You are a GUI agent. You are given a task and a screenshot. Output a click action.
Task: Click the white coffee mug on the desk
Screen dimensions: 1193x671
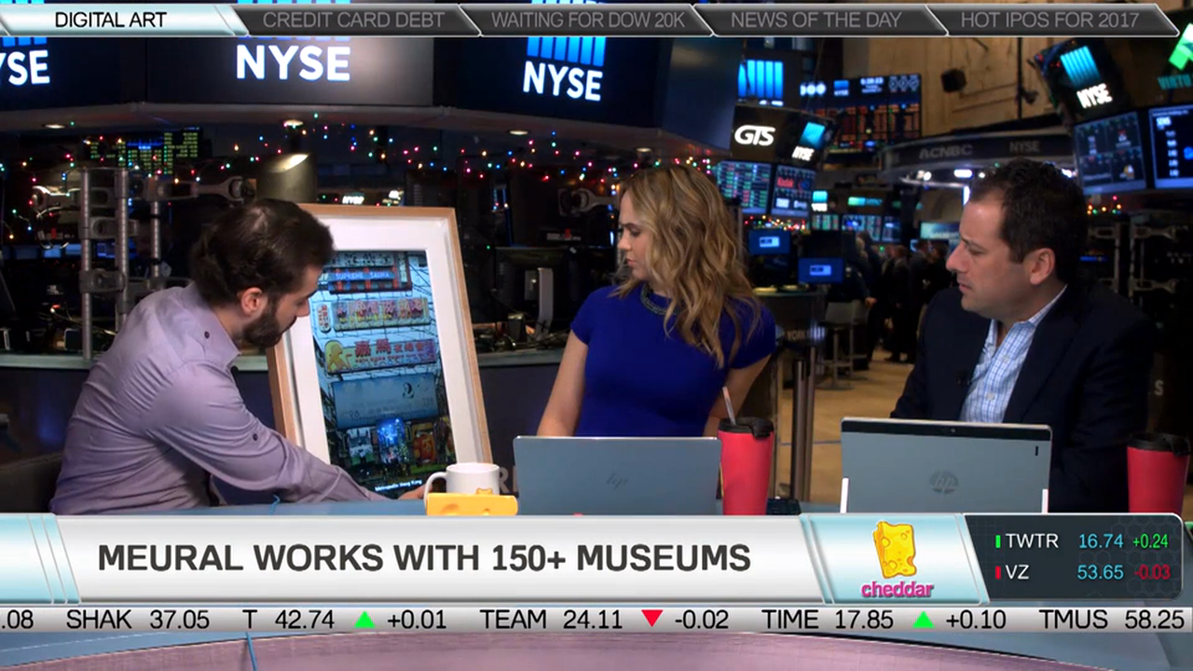click(x=461, y=479)
